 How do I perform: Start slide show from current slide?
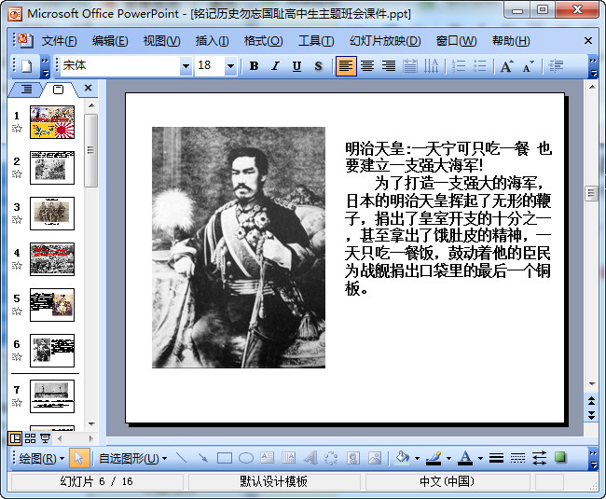46,438
